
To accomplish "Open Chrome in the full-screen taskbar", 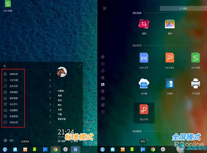I will [153, 149].
